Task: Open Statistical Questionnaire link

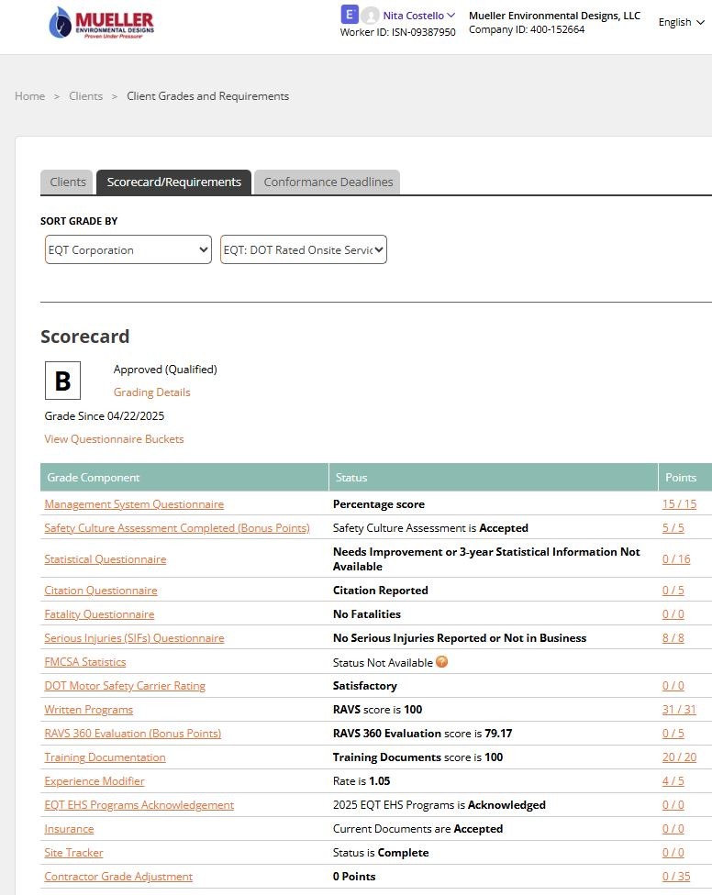Action: pos(106,559)
